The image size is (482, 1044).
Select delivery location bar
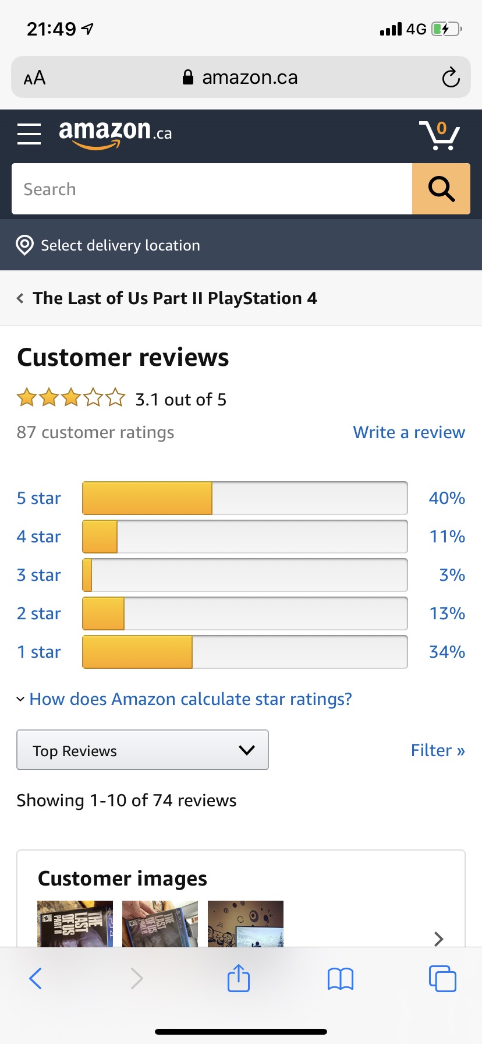pyautogui.click(x=241, y=245)
